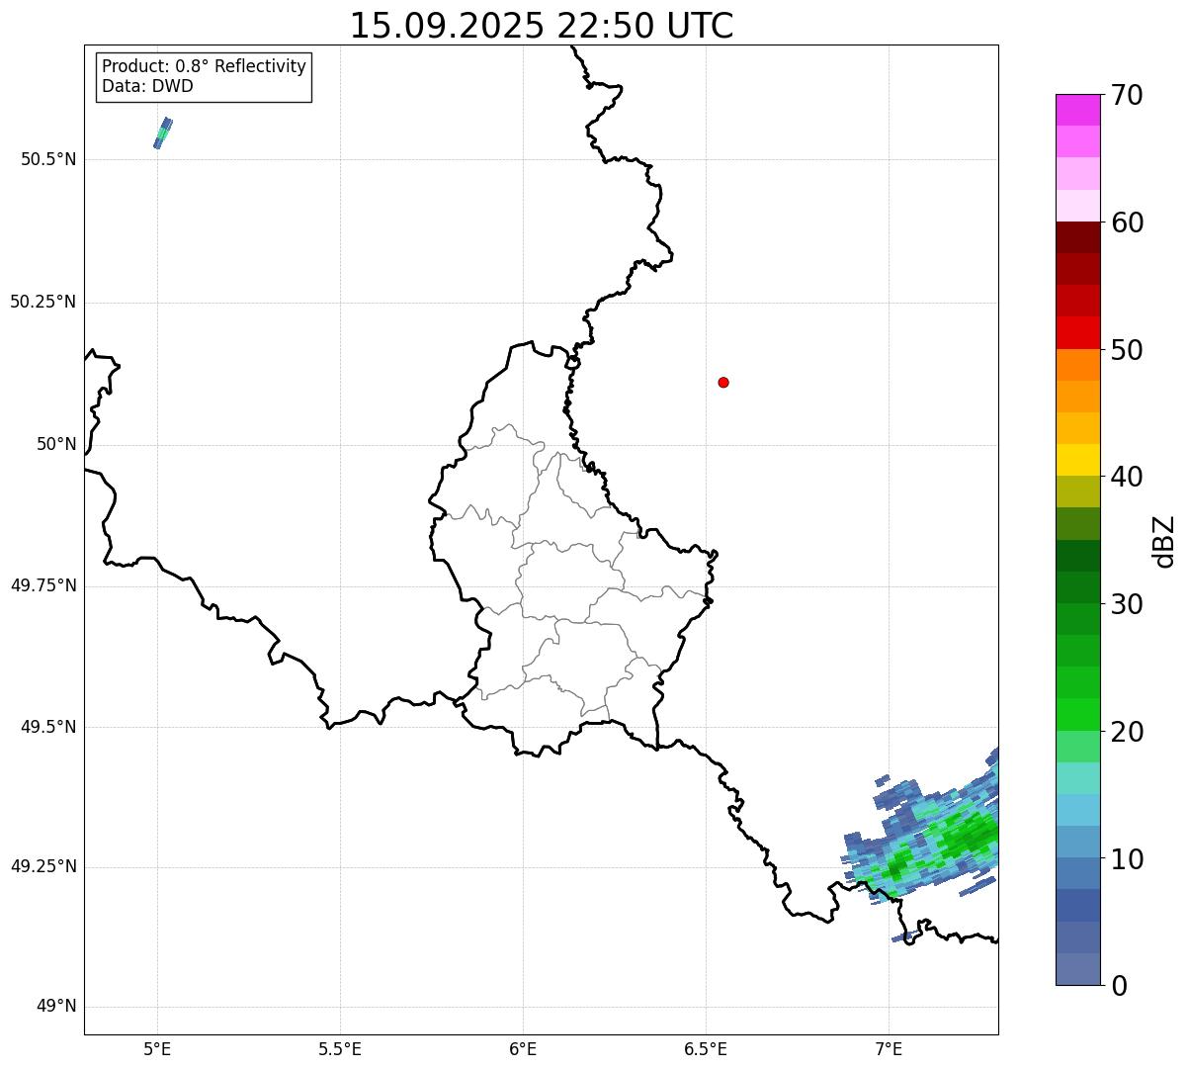Click the 6°E longitude label
Image resolution: width=1188 pixels, height=1069 pixels.
(523, 1049)
